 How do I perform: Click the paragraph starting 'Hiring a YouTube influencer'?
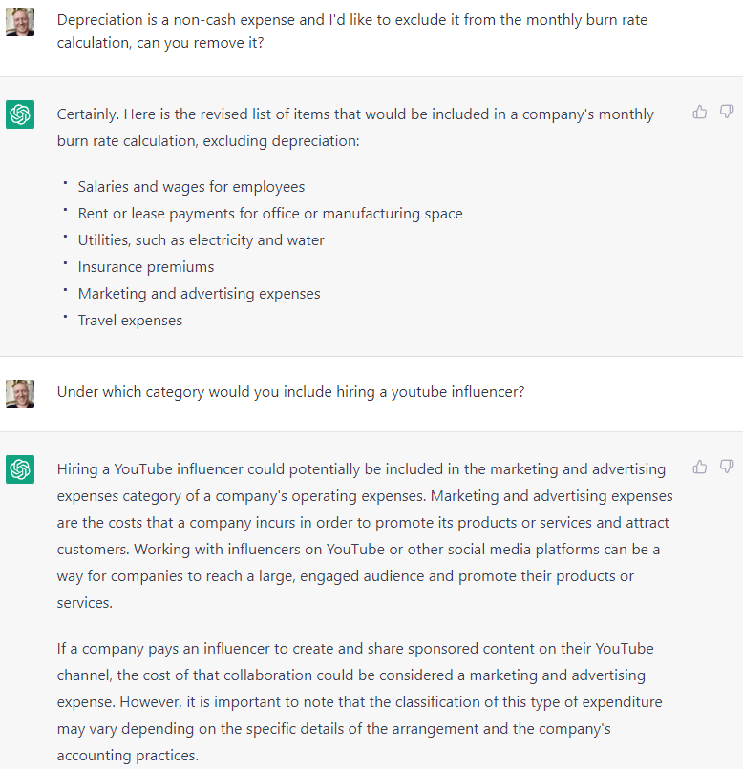[x=365, y=535]
